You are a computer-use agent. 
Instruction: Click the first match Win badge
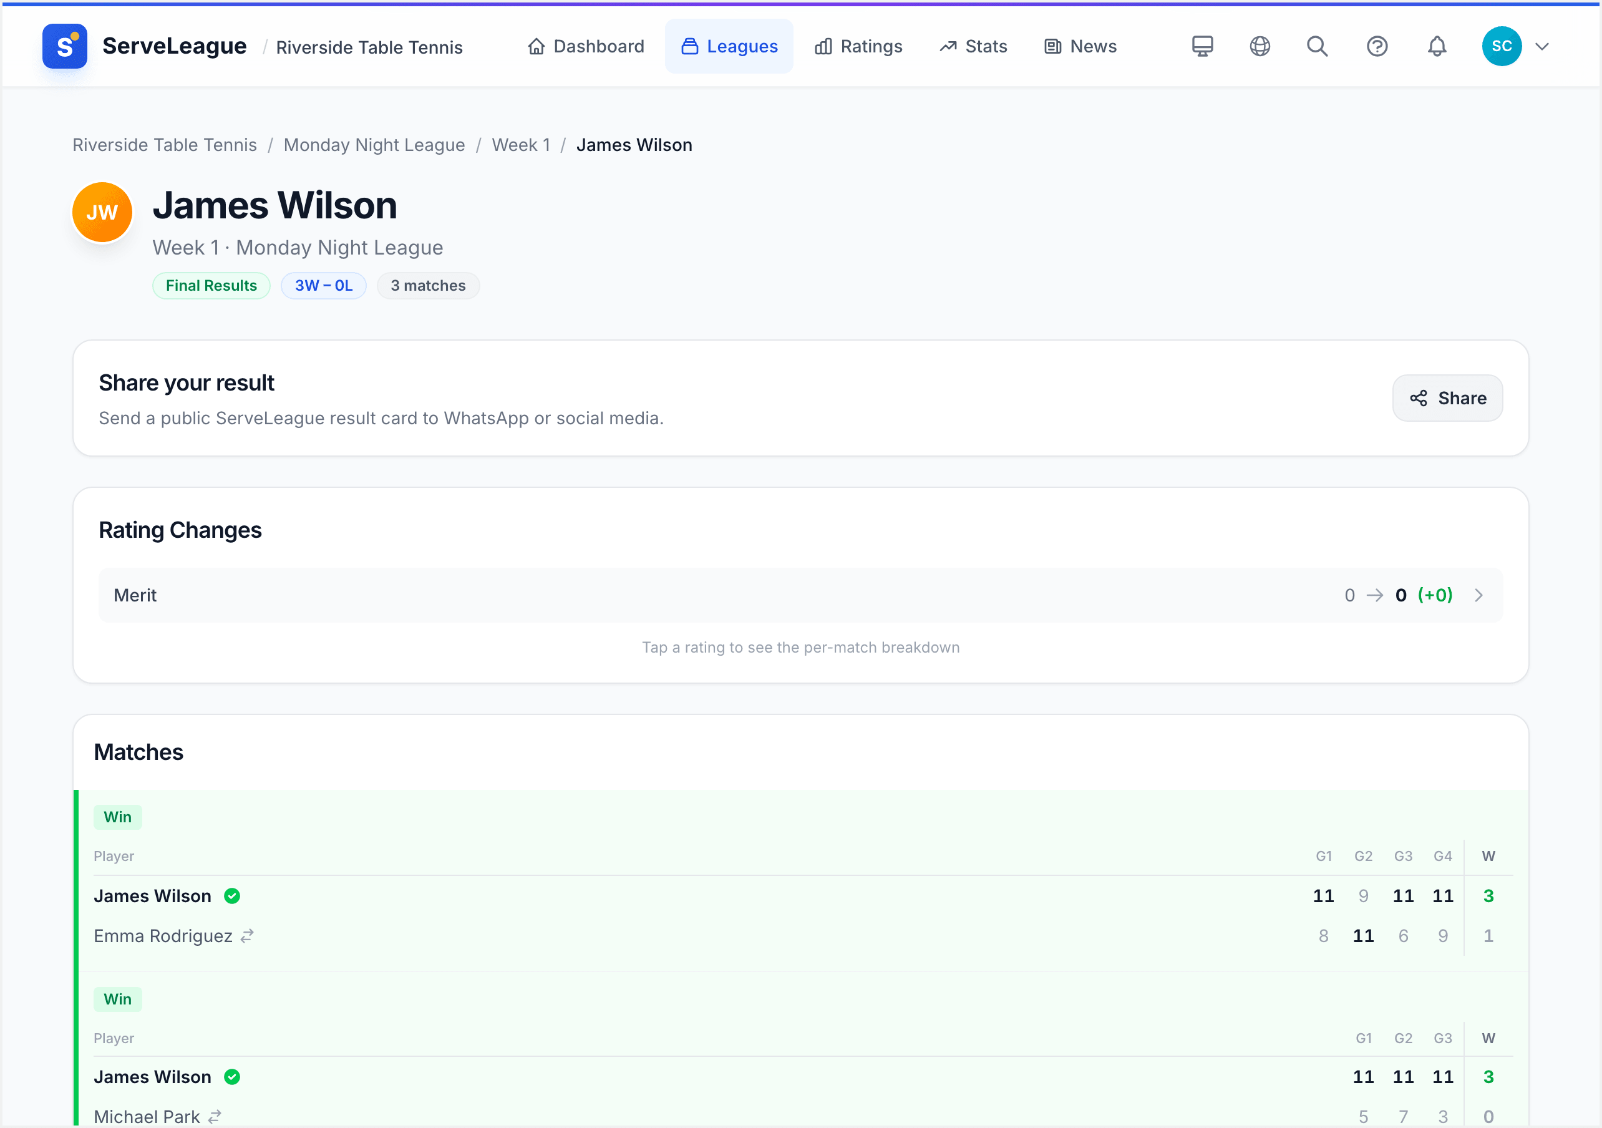coord(118,817)
